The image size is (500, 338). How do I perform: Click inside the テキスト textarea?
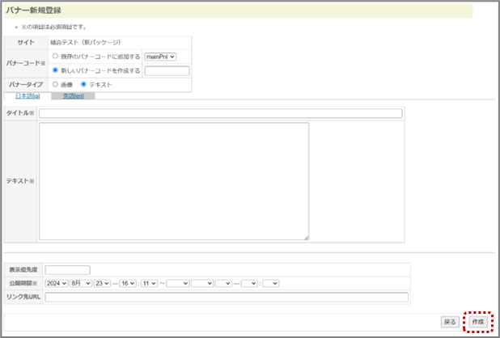tap(174, 181)
